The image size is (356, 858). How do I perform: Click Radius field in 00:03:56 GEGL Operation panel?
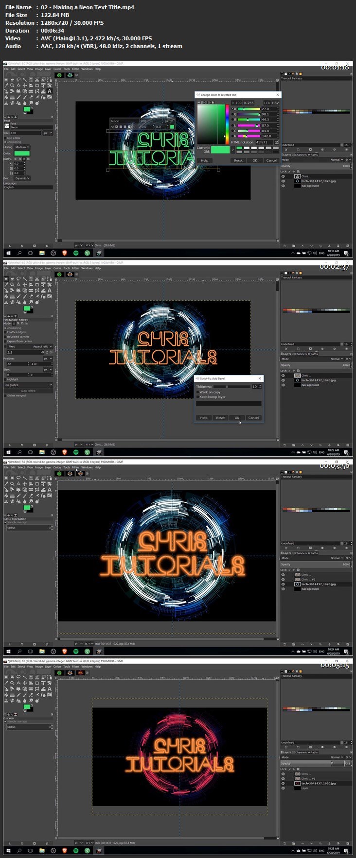coord(28,528)
